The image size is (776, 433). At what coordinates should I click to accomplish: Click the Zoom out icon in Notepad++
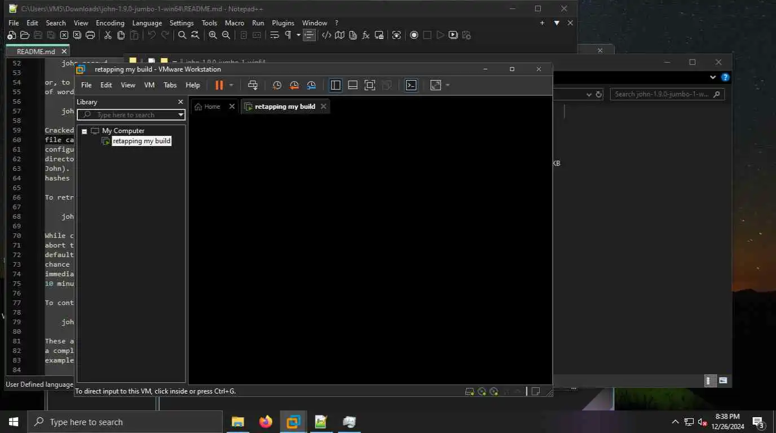[226, 35]
